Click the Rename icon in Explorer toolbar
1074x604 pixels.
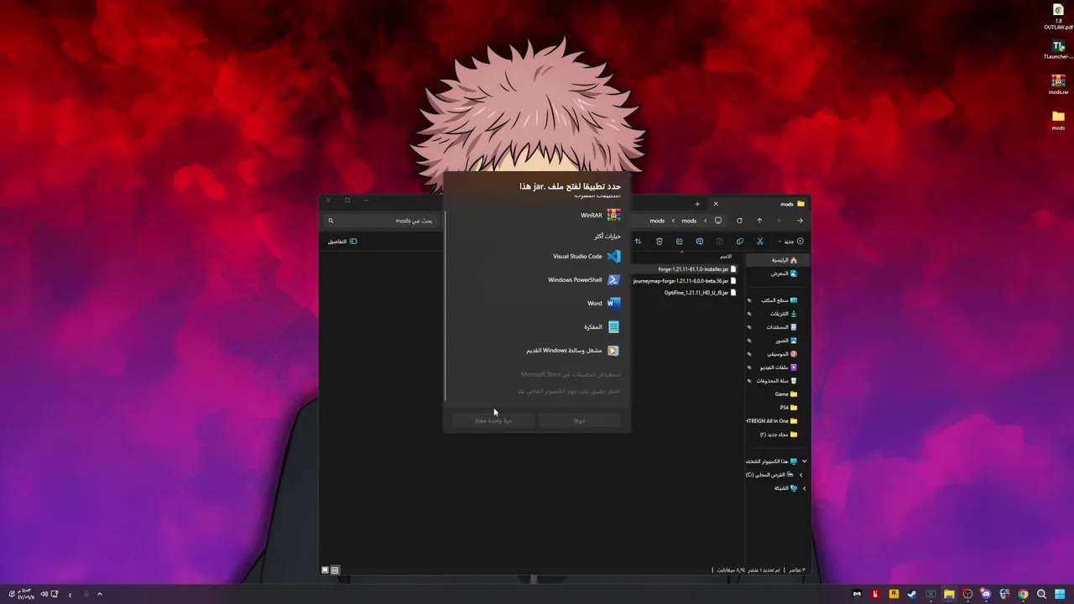[x=699, y=242]
